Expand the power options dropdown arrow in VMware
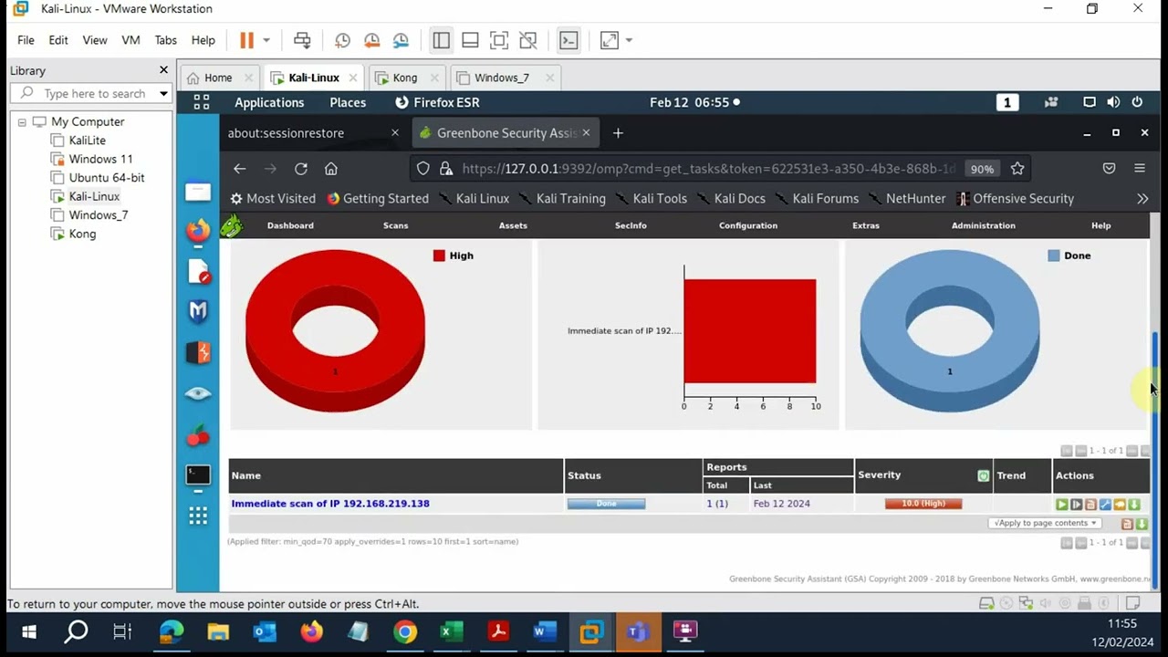 (x=266, y=40)
